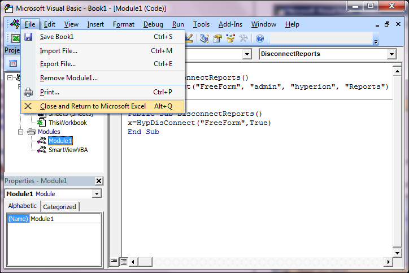Collapse the Modules folder node
The image size is (409, 273).
[20, 132]
